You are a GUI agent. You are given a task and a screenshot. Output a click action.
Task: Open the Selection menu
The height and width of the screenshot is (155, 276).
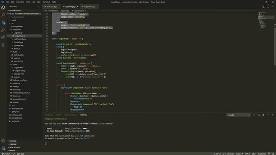20,2
